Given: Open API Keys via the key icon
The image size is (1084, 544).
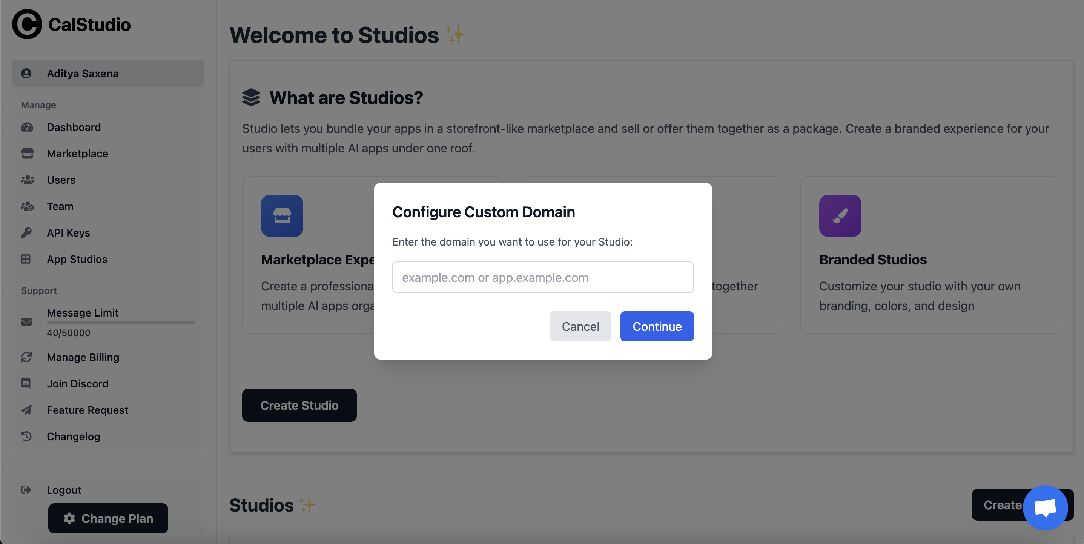Looking at the screenshot, I should tap(27, 232).
